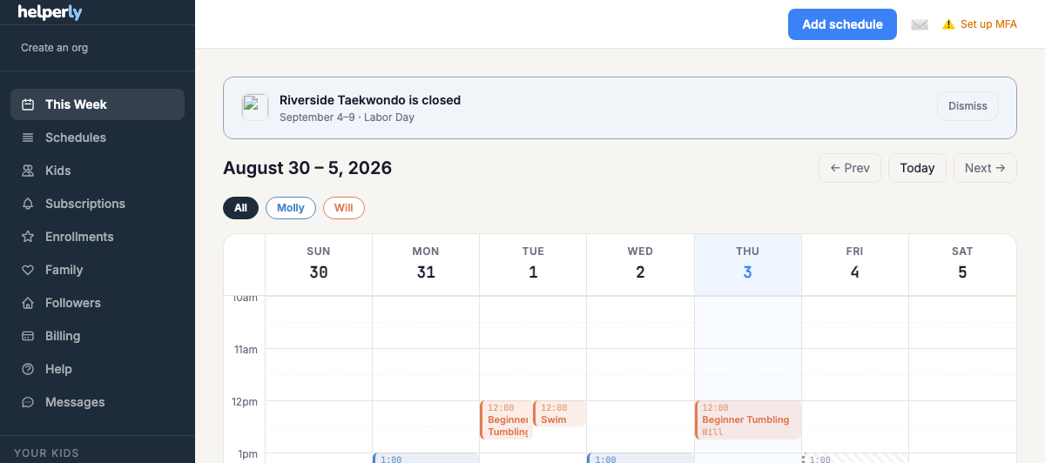Click the THU 3 day header

click(747, 263)
